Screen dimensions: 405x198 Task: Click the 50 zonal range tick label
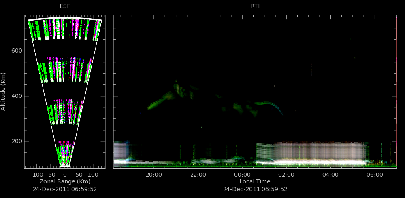click(79, 174)
